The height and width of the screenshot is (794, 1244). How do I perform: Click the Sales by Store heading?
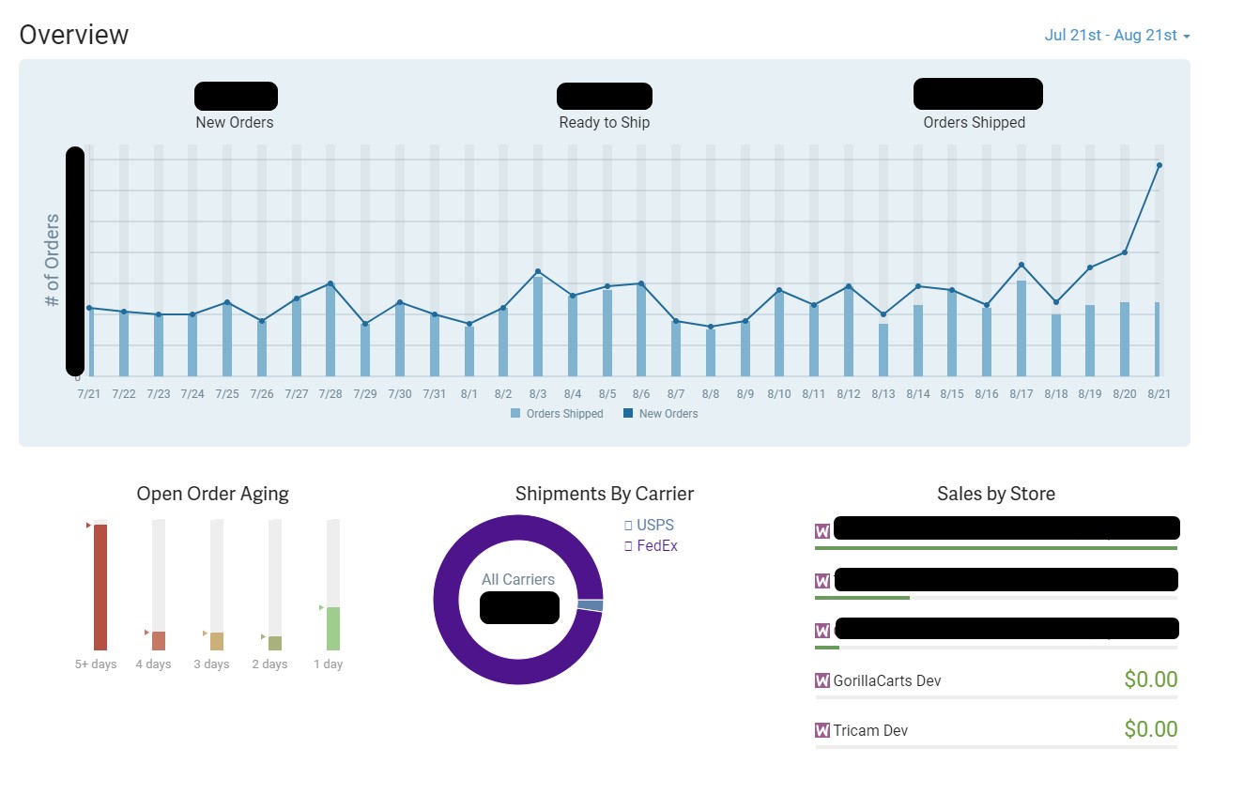pyautogui.click(x=996, y=494)
